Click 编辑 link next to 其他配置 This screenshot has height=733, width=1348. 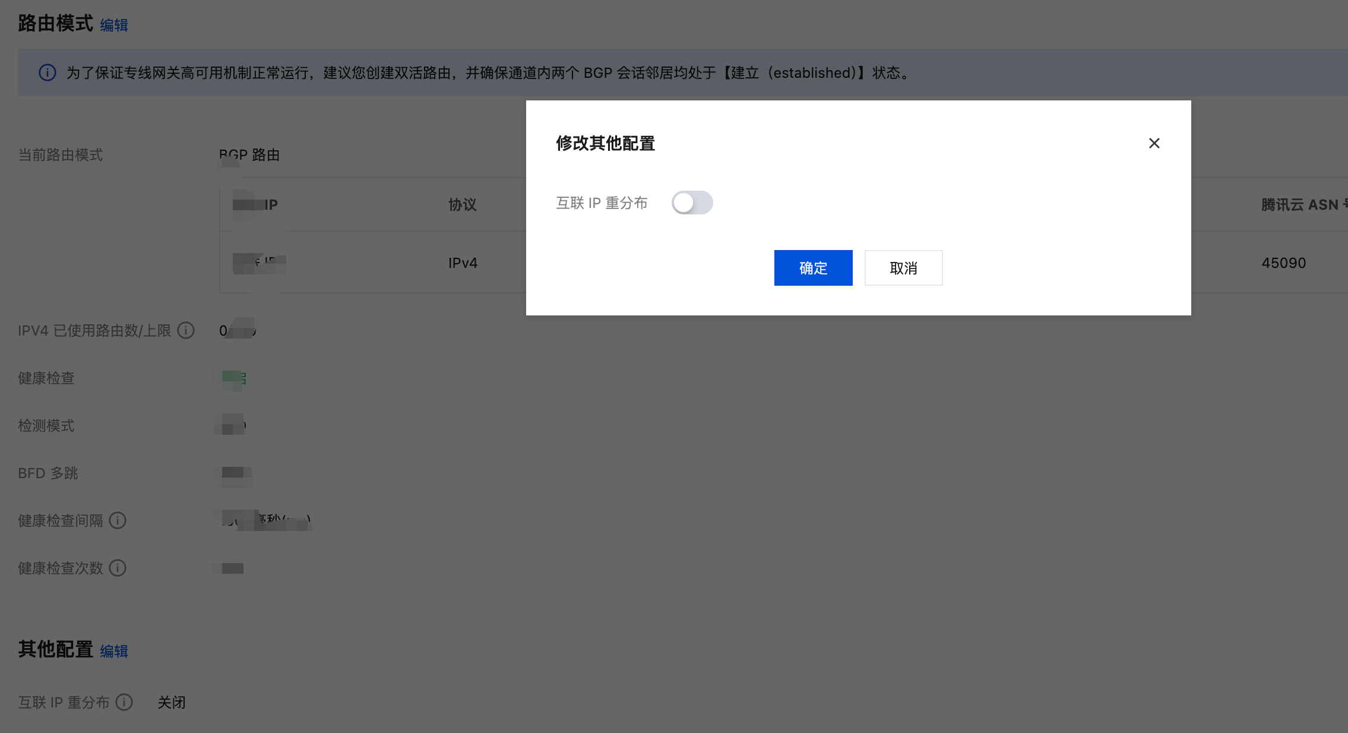pyautogui.click(x=114, y=652)
